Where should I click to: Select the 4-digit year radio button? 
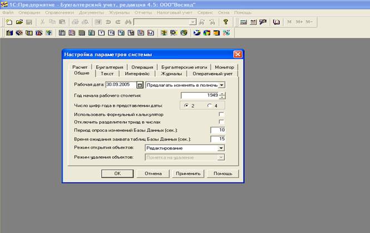tap(209, 105)
